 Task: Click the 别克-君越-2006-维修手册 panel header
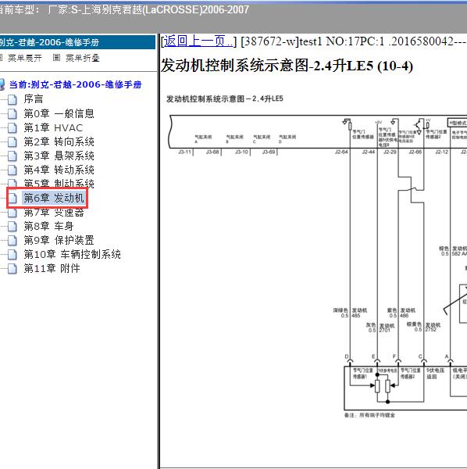click(77, 42)
